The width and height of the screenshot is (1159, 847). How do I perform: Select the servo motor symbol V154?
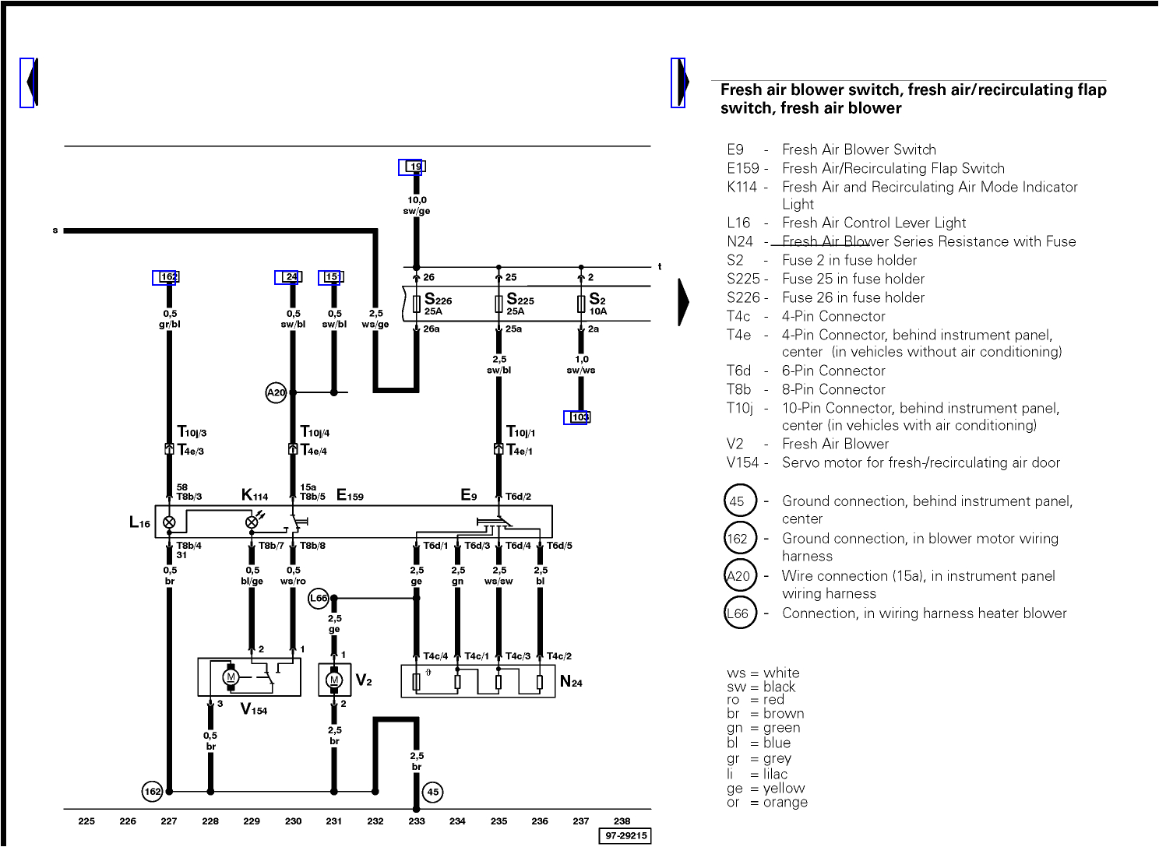[230, 679]
